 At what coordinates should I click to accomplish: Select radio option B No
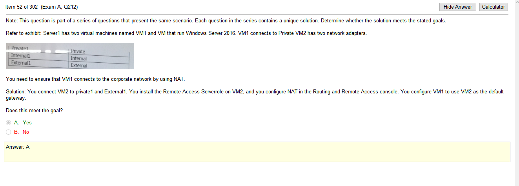[x=9, y=132]
